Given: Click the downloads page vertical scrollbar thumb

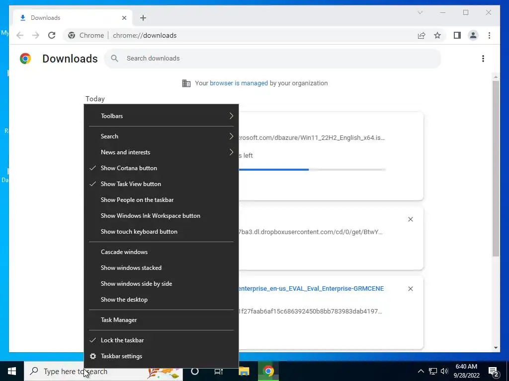Looking at the screenshot, I should [x=496, y=169].
